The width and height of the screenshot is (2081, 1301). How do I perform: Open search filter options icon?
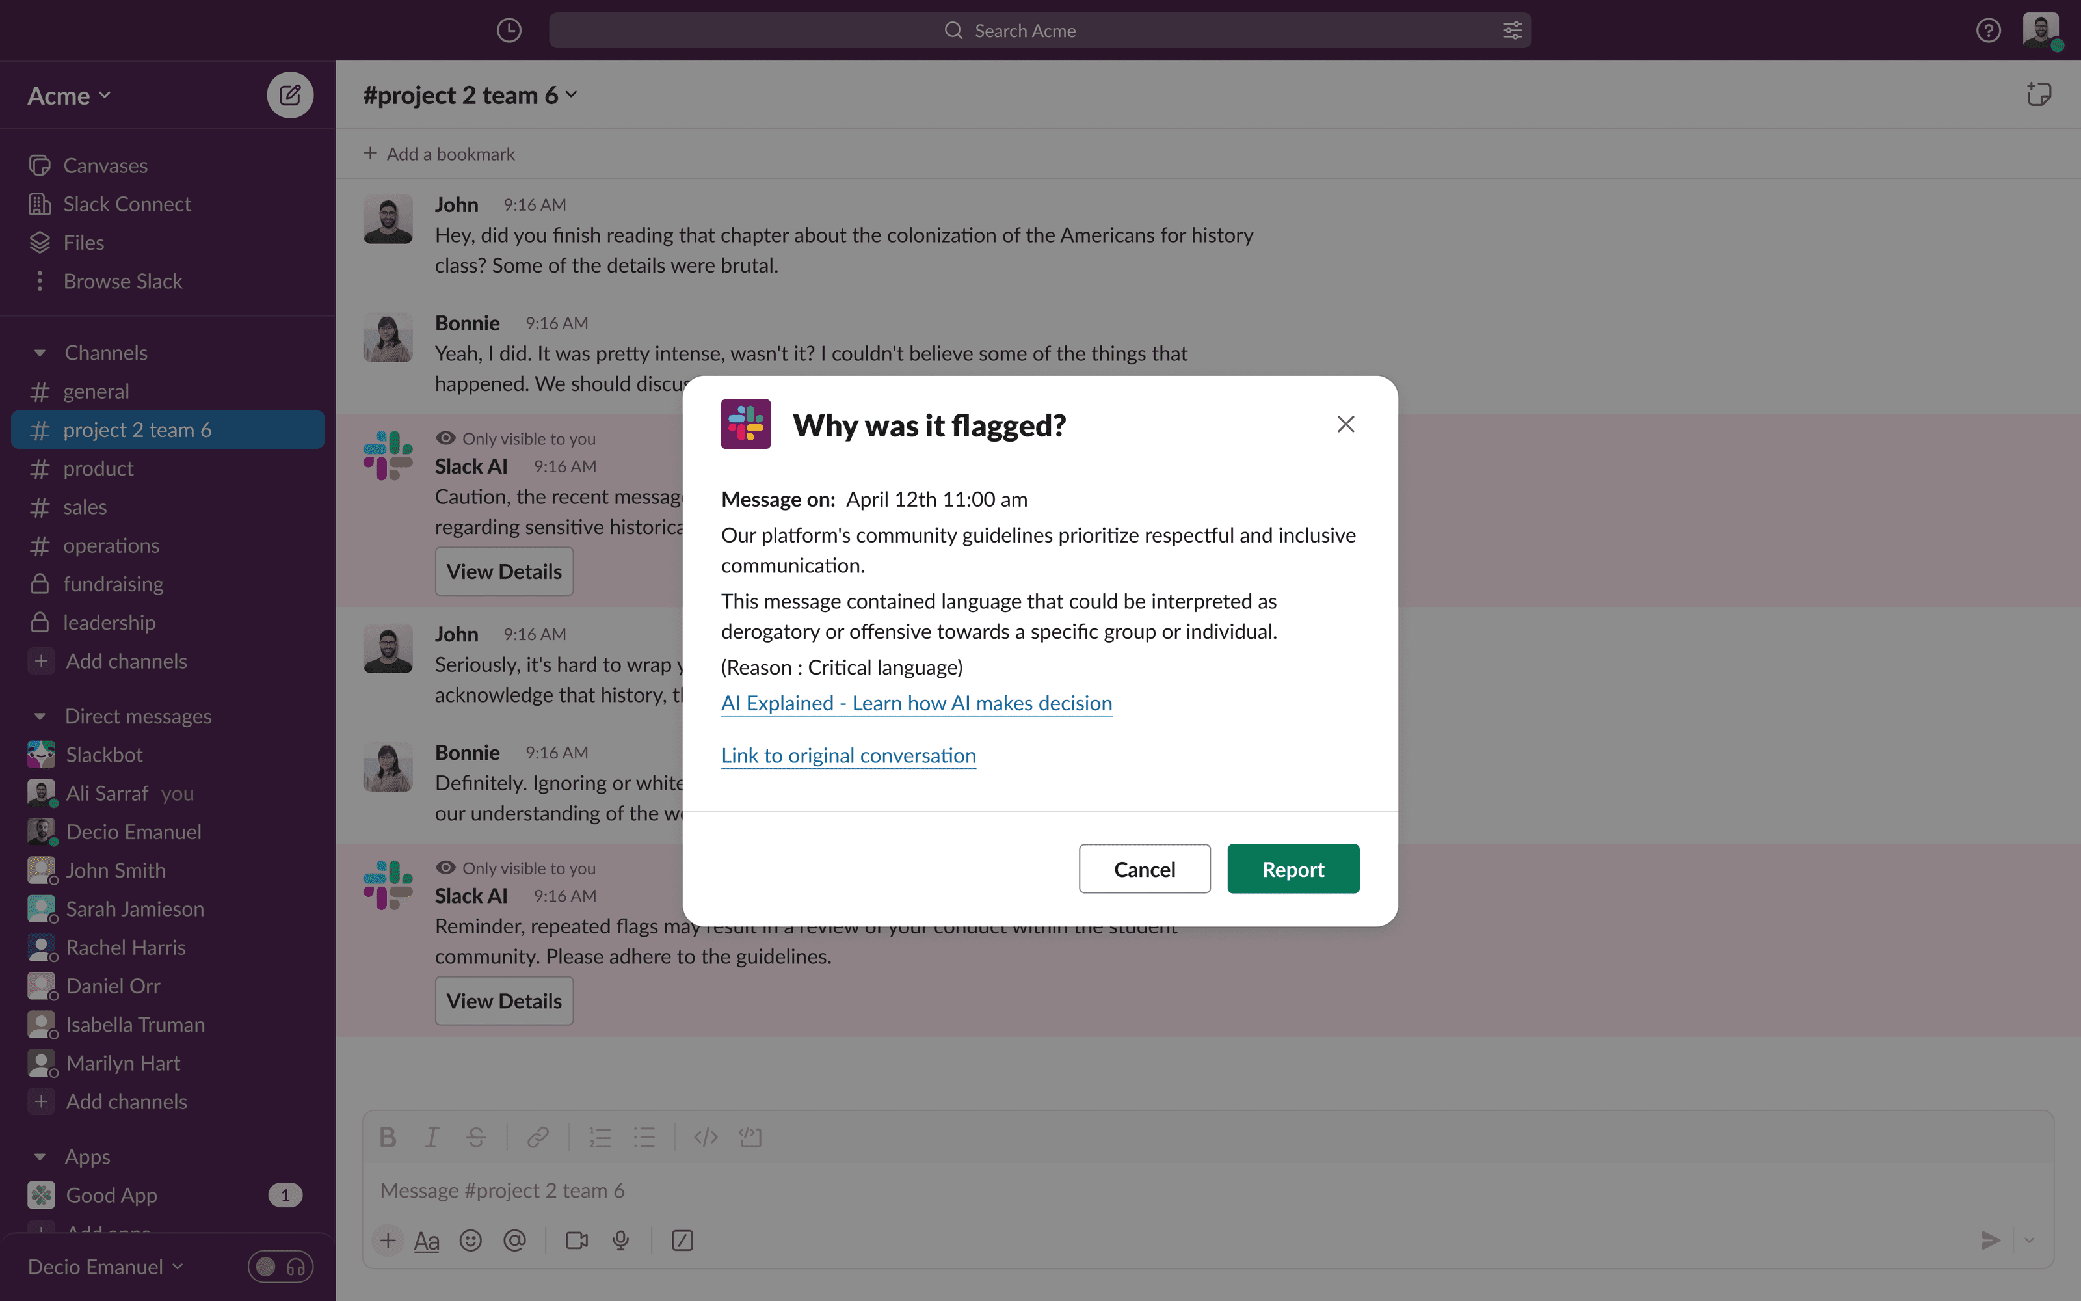pos(1512,30)
